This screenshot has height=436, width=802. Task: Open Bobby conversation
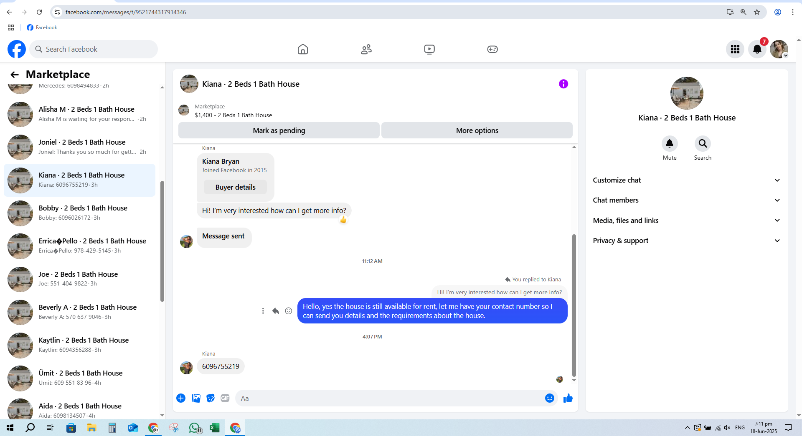click(x=79, y=213)
